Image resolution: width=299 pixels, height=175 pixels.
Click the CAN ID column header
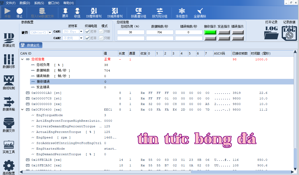pyautogui.click(x=61, y=54)
